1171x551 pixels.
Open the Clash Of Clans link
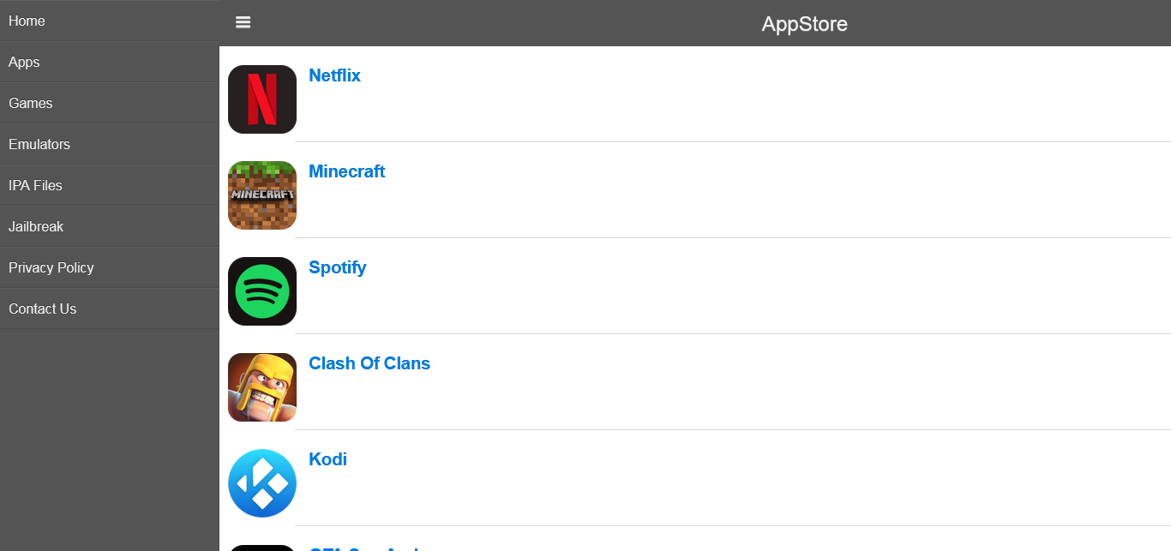[x=369, y=363]
